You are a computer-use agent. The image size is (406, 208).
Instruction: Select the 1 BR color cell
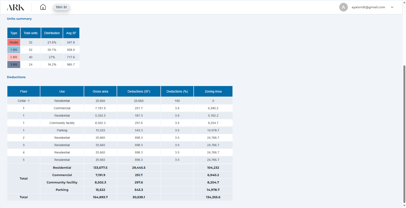click(x=14, y=50)
